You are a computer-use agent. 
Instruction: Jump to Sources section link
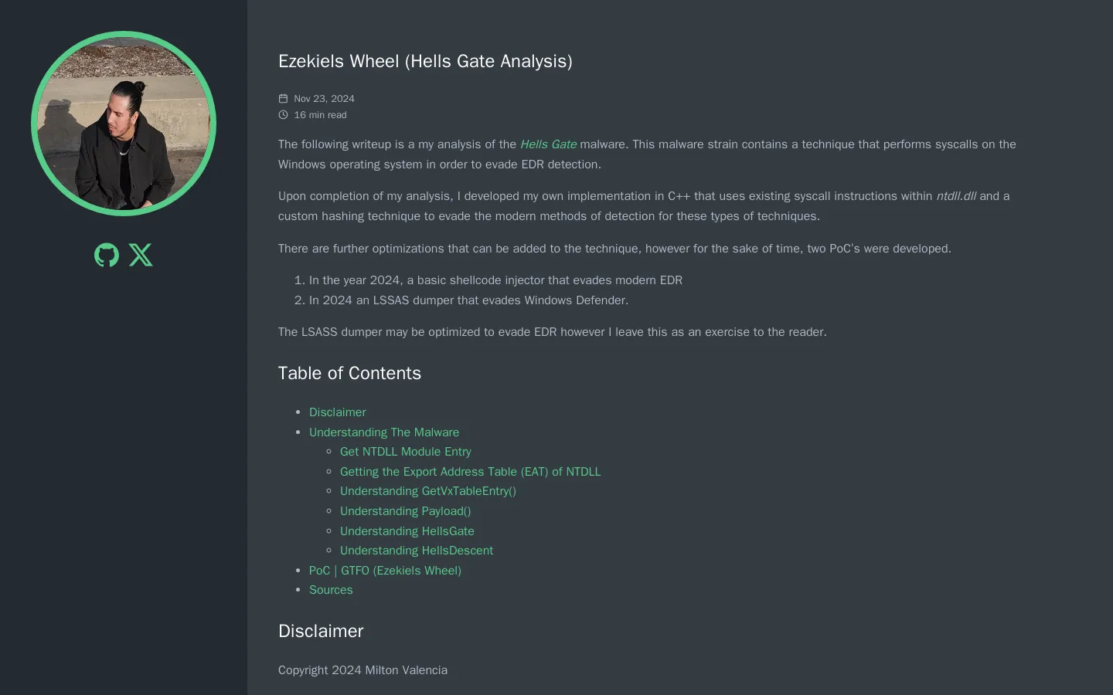[x=331, y=590]
